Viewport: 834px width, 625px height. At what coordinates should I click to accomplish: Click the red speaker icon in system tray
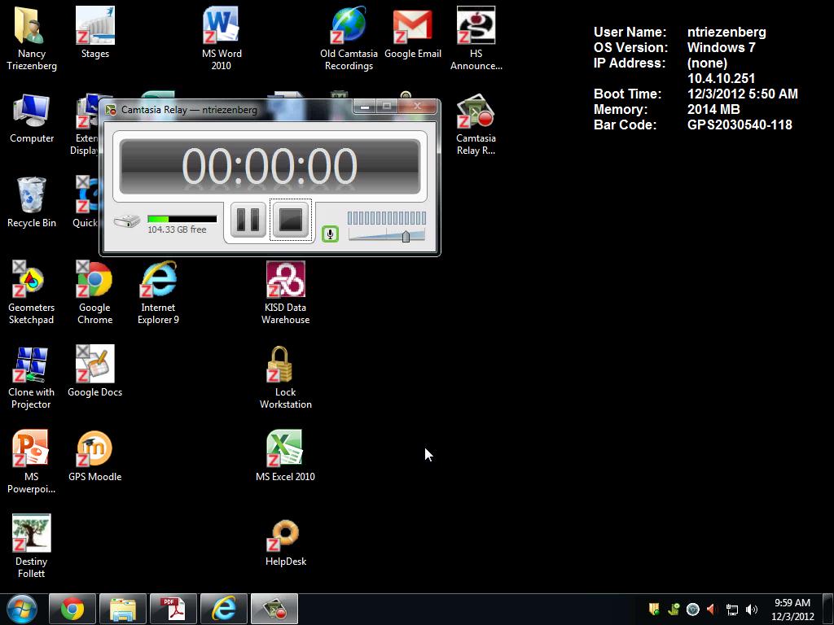pos(712,609)
